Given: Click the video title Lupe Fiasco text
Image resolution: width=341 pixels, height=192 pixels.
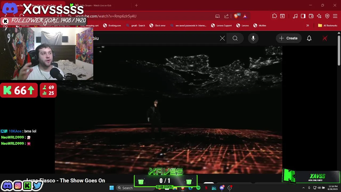Looking at the screenshot, I should click(x=66, y=181).
